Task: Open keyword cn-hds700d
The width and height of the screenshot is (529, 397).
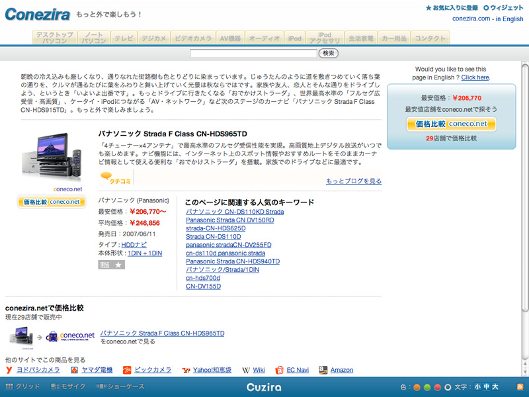Action: (x=203, y=278)
